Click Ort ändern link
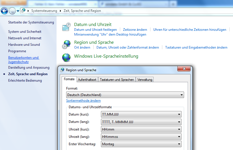The height and width of the screenshot is (150, 233). pyautogui.click(x=82, y=47)
